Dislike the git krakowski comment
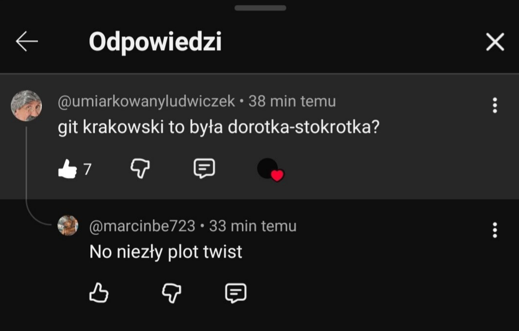This screenshot has width=519, height=331. click(140, 169)
